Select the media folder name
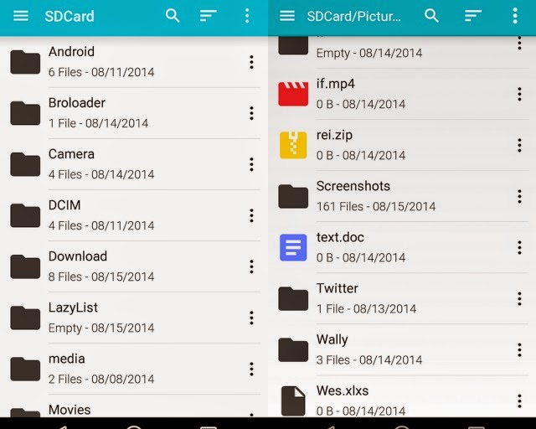This screenshot has width=536, height=429. (x=67, y=359)
